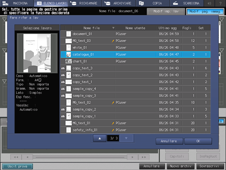Click Annullare in the dialog
226x170 pixels.
click(169, 141)
